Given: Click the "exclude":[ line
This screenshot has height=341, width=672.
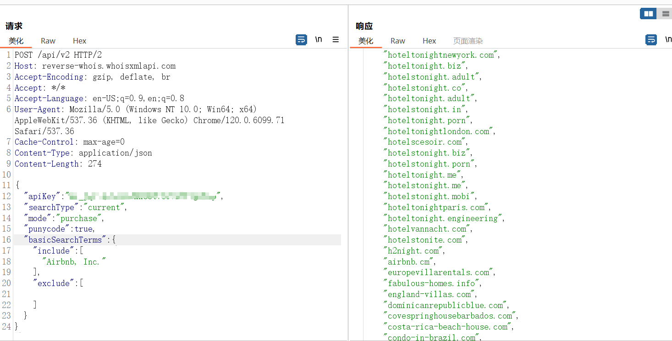Looking at the screenshot, I should [58, 283].
